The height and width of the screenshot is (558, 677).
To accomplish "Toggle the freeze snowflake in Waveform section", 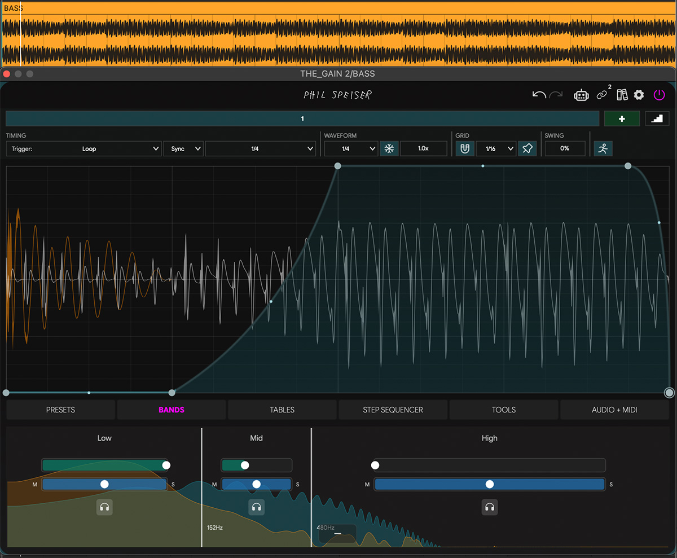I will (389, 148).
